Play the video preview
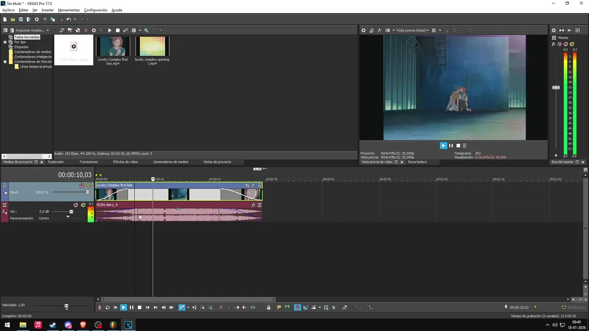 click(444, 145)
